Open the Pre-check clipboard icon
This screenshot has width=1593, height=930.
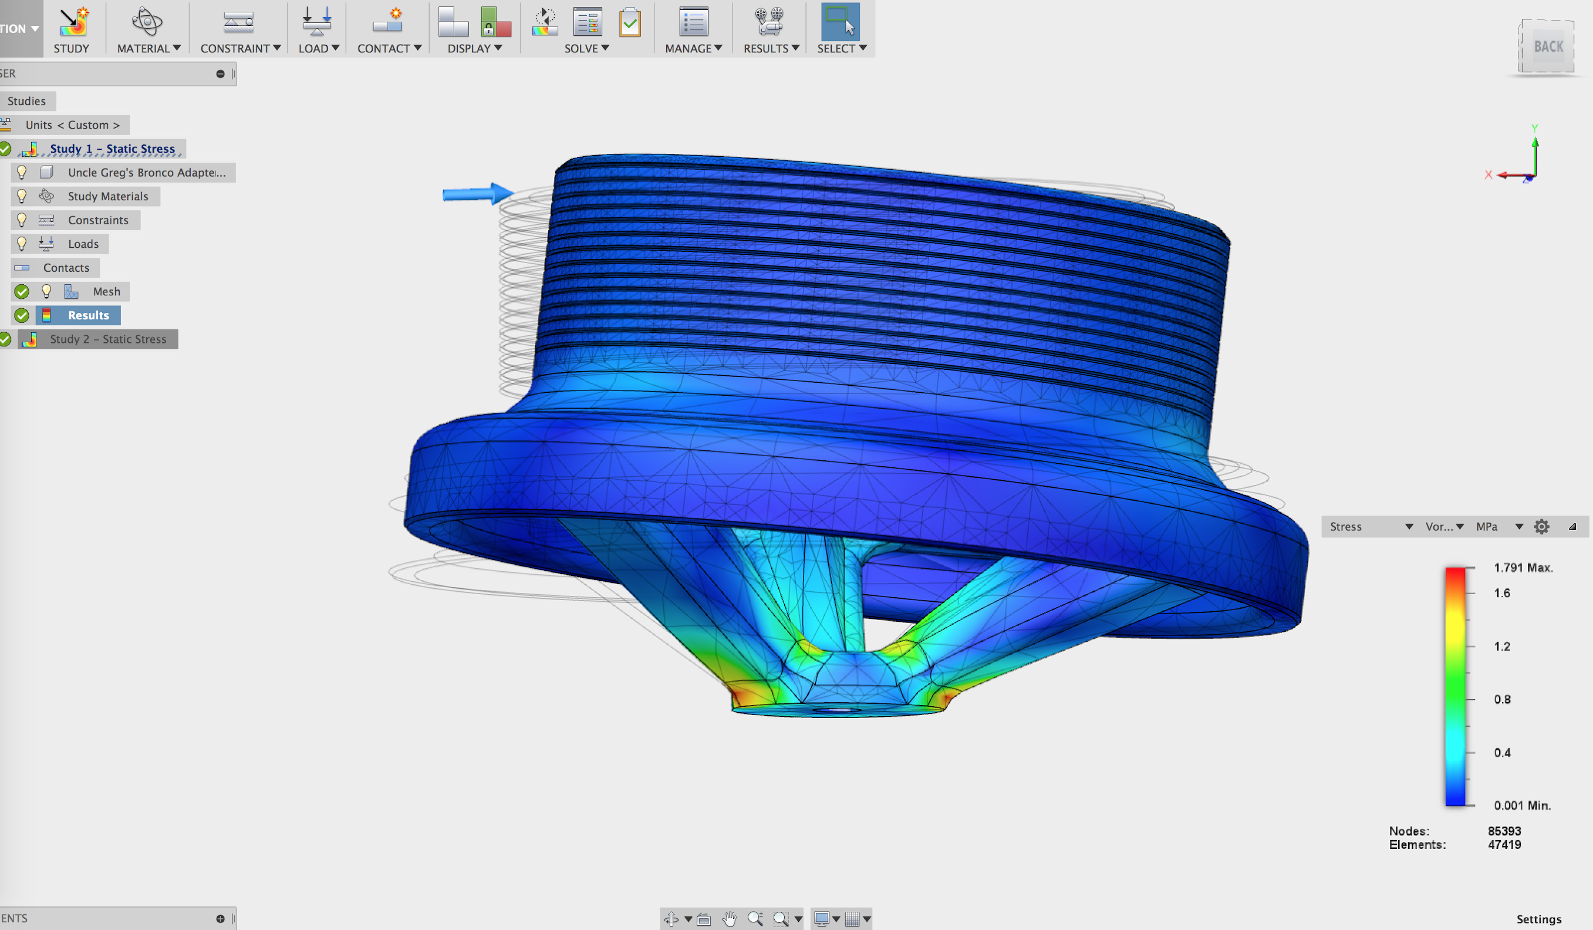point(630,23)
